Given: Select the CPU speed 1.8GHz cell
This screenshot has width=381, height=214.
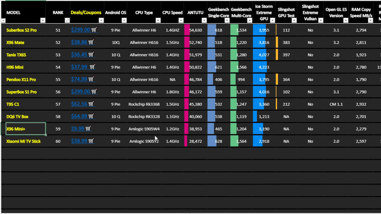Looking at the screenshot, I should (172, 92).
